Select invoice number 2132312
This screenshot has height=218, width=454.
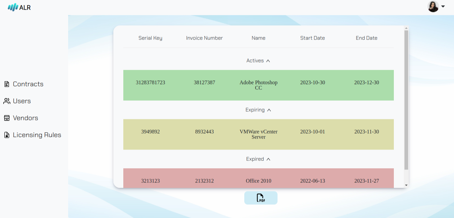pyautogui.click(x=204, y=181)
